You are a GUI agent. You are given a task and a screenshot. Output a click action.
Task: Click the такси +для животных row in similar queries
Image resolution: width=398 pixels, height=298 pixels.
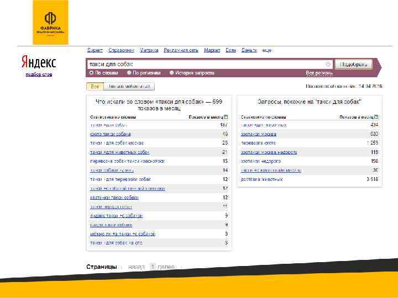point(310,125)
